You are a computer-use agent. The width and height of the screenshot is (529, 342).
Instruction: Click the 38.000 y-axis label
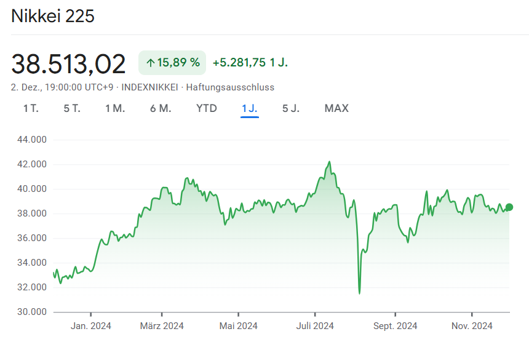[x=32, y=213]
